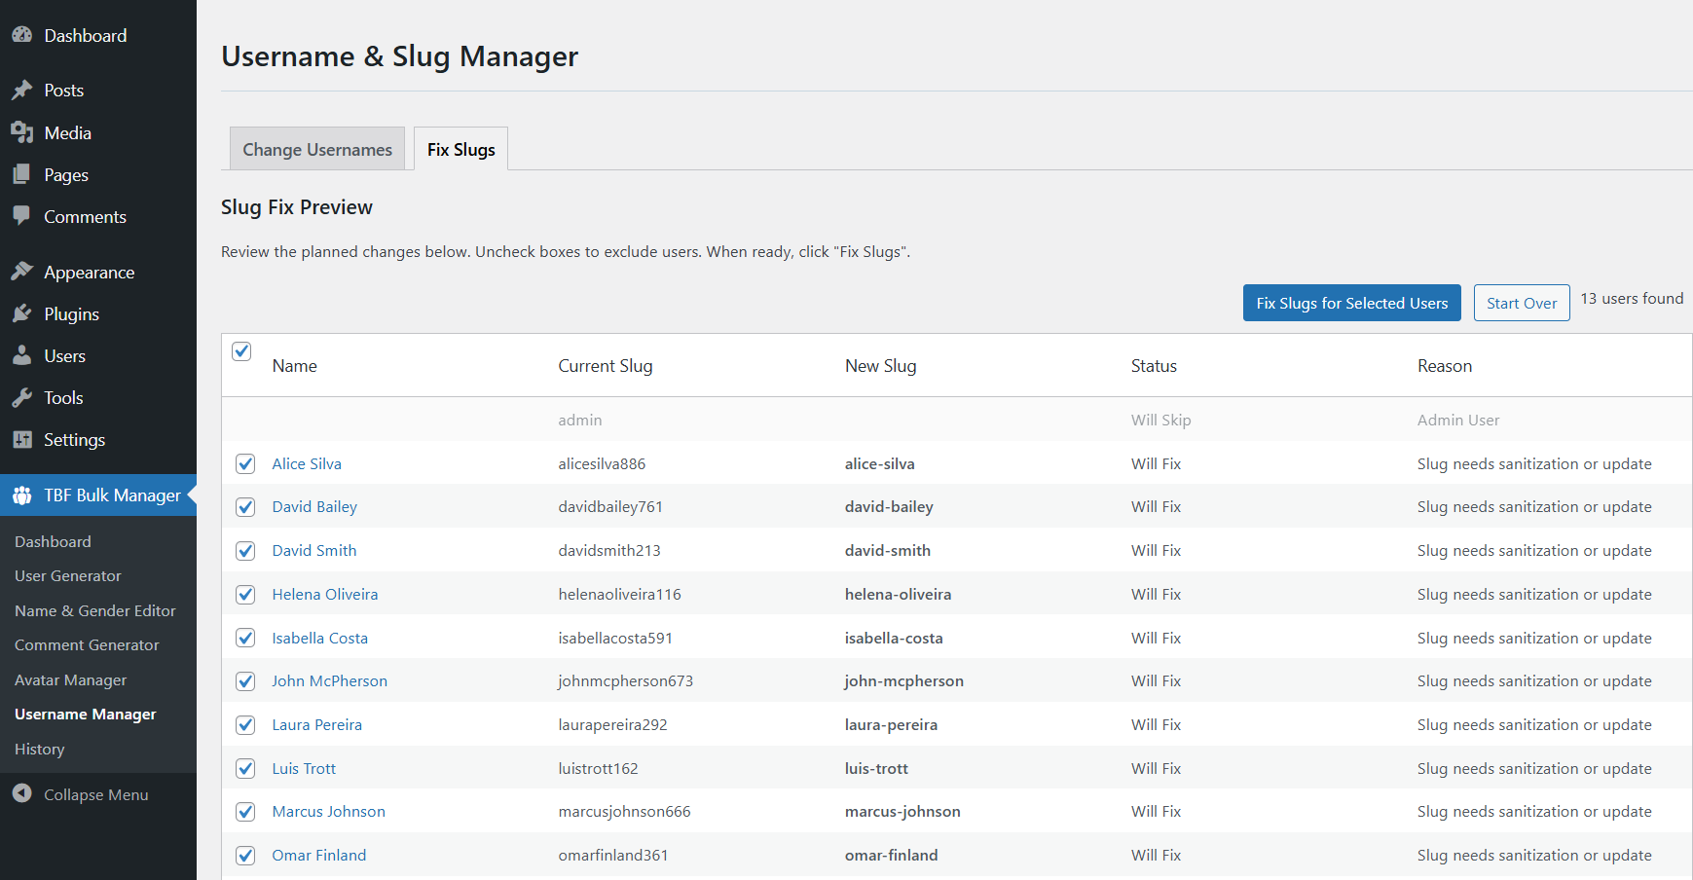Click the Settings sliders icon
Screen dimensions: 1693x880
pyautogui.click(x=22, y=440)
